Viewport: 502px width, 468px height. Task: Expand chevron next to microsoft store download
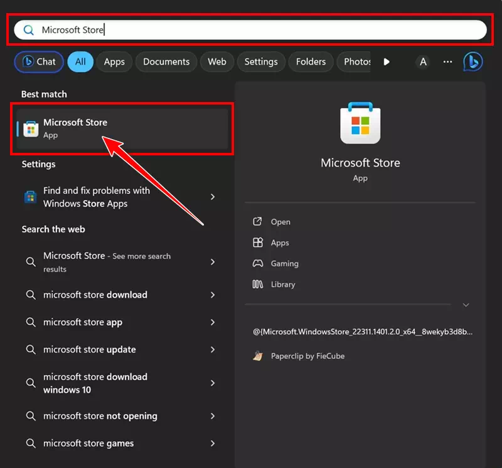point(213,294)
